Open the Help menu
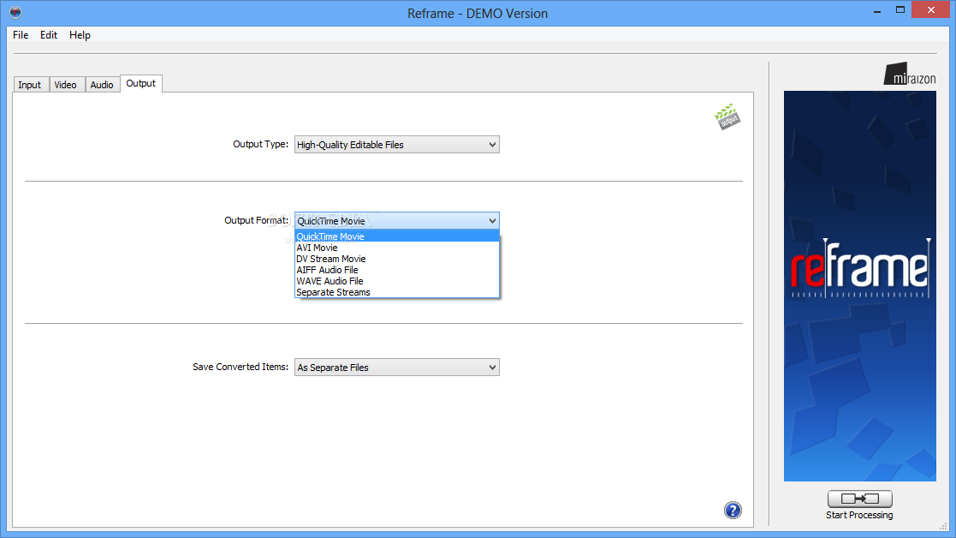956x538 pixels. [x=80, y=35]
